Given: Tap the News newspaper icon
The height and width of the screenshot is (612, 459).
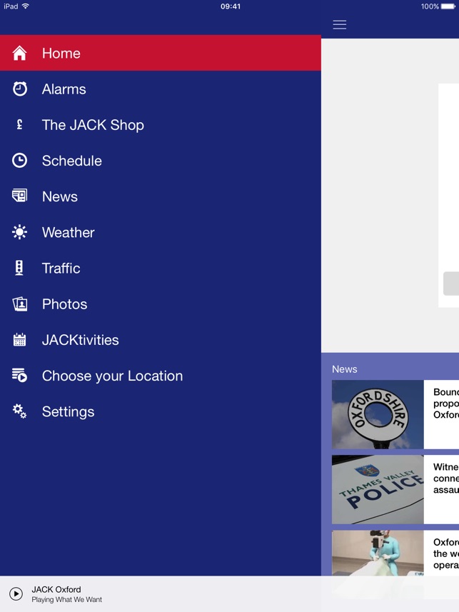Looking at the screenshot, I should coord(19,195).
